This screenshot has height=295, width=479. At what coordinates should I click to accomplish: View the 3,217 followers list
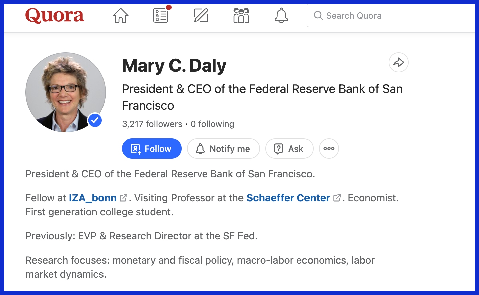(152, 124)
